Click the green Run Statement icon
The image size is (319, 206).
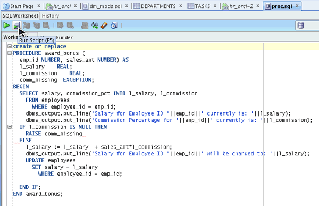[x=6, y=26]
